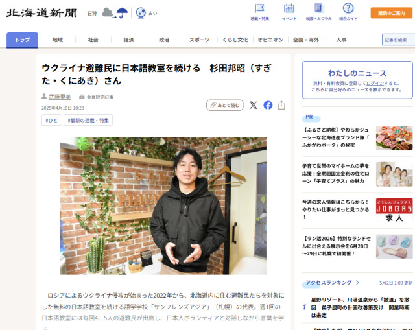Open the JOBDAS 求人 thumbnail
415x330 pixels.
click(394, 210)
